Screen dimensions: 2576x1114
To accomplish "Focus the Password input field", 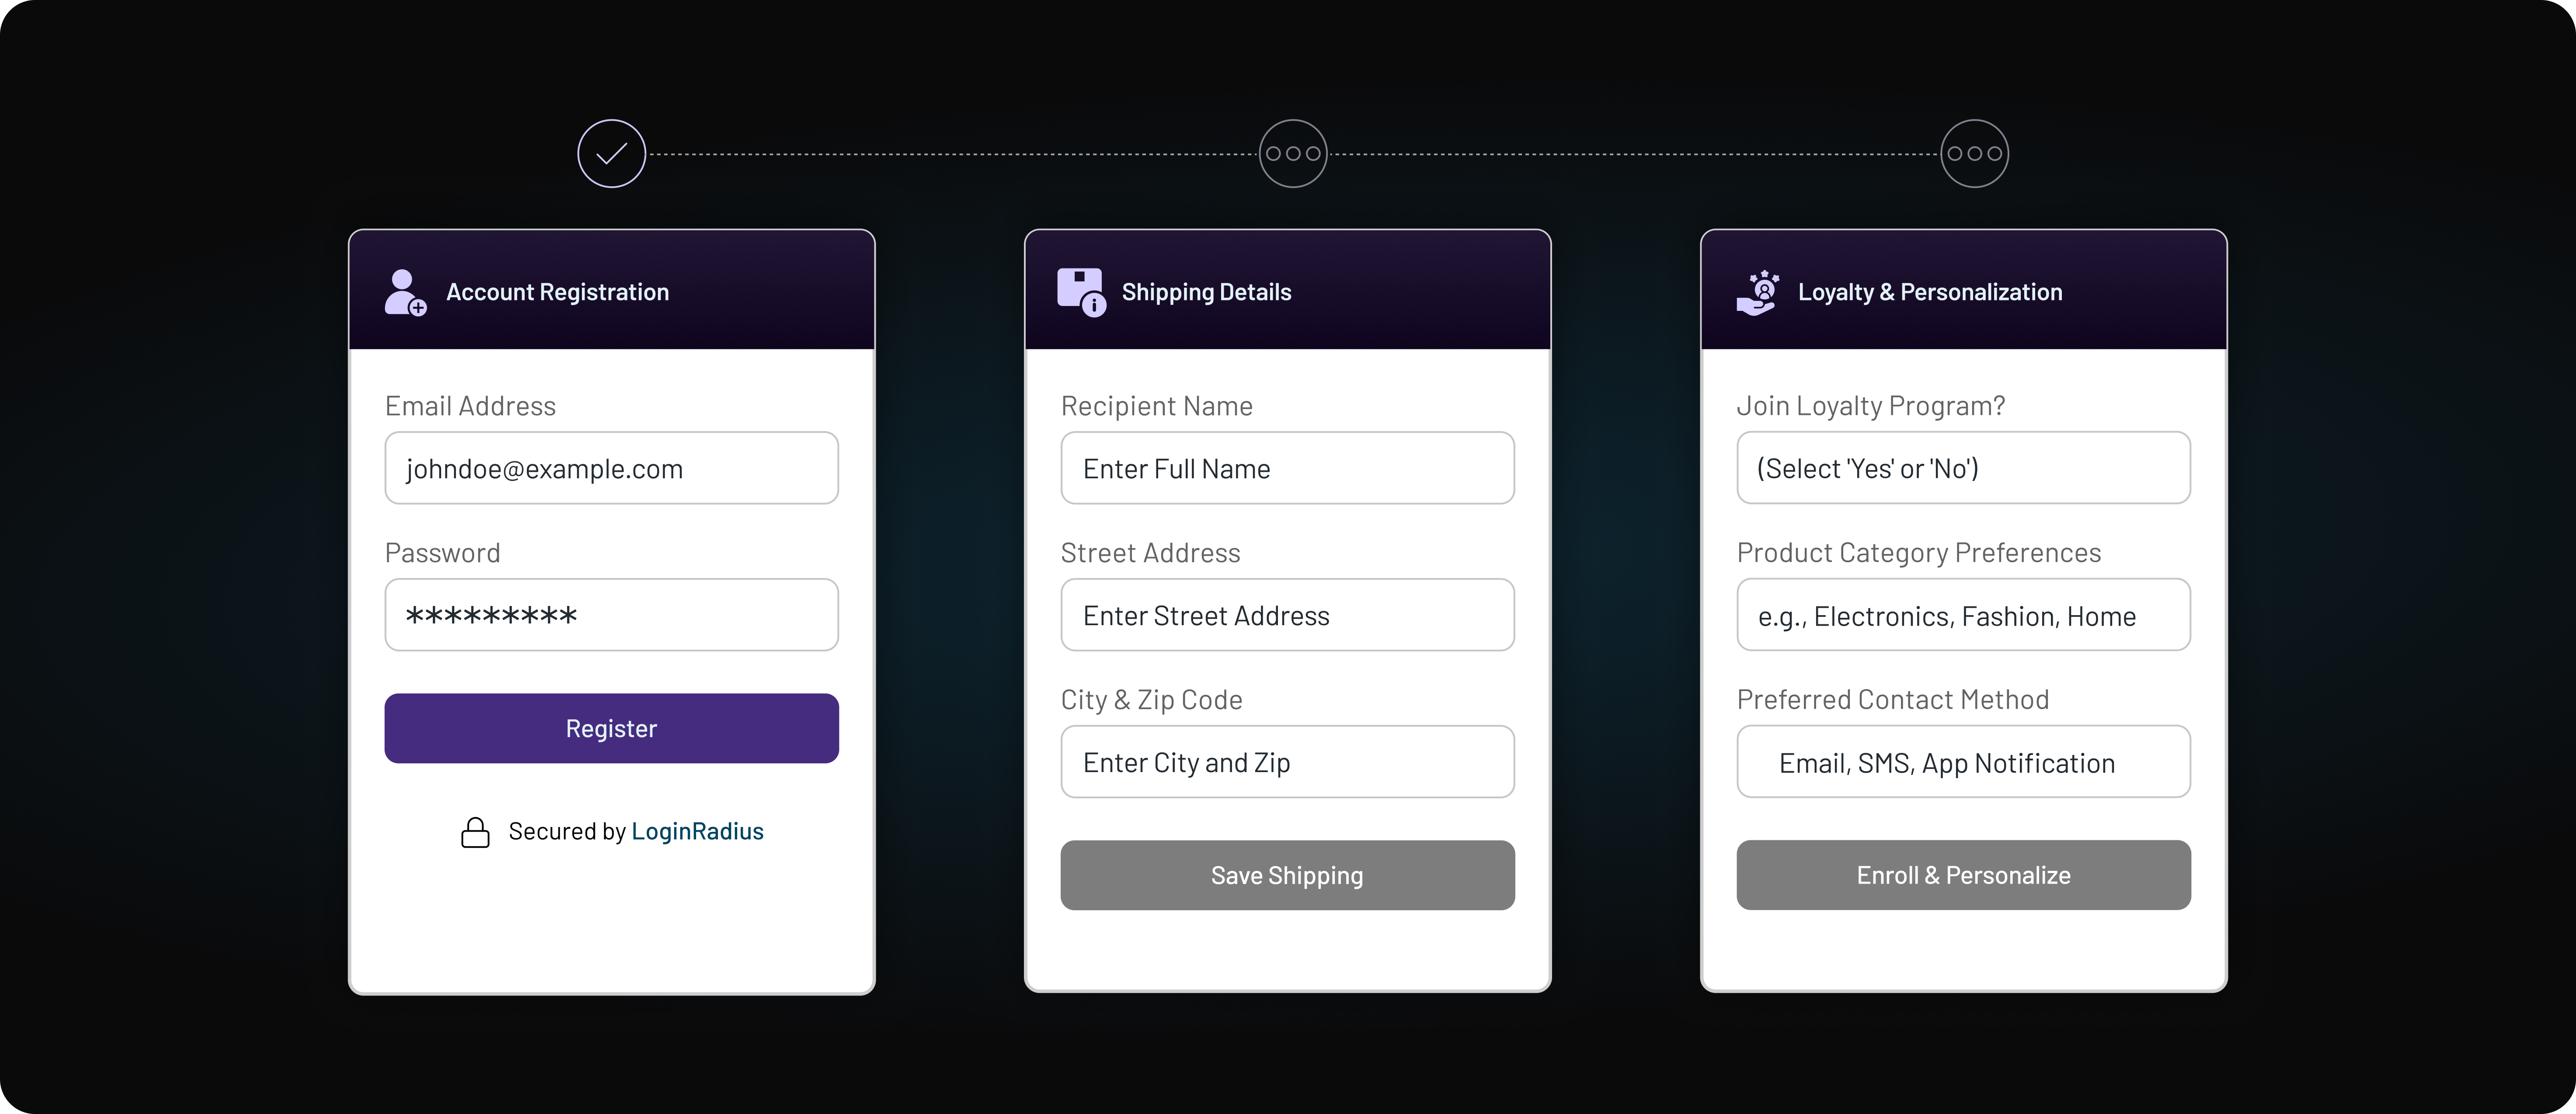I will coord(611,615).
